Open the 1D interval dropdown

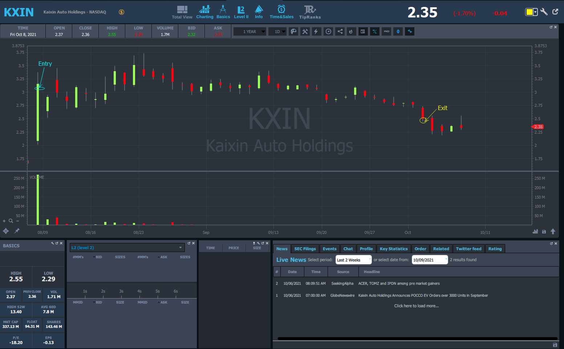coord(277,32)
